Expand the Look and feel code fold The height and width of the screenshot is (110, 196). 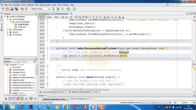click(x=47, y=84)
